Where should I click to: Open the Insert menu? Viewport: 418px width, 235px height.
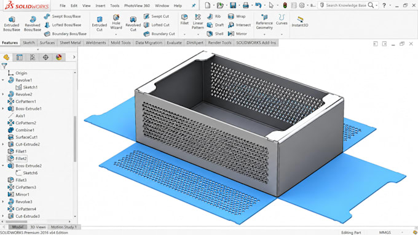click(100, 6)
